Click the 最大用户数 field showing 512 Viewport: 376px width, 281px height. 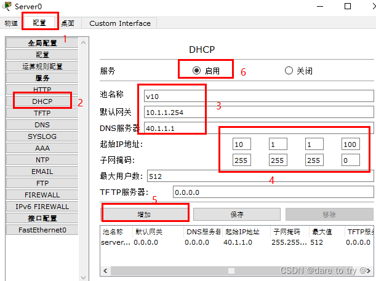tap(260, 176)
